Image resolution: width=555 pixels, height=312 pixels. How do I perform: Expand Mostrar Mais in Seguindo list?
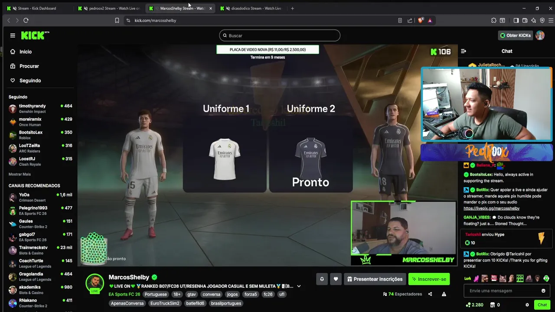(x=20, y=174)
